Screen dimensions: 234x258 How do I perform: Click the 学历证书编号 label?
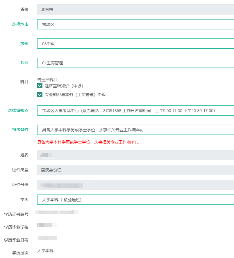(16, 215)
